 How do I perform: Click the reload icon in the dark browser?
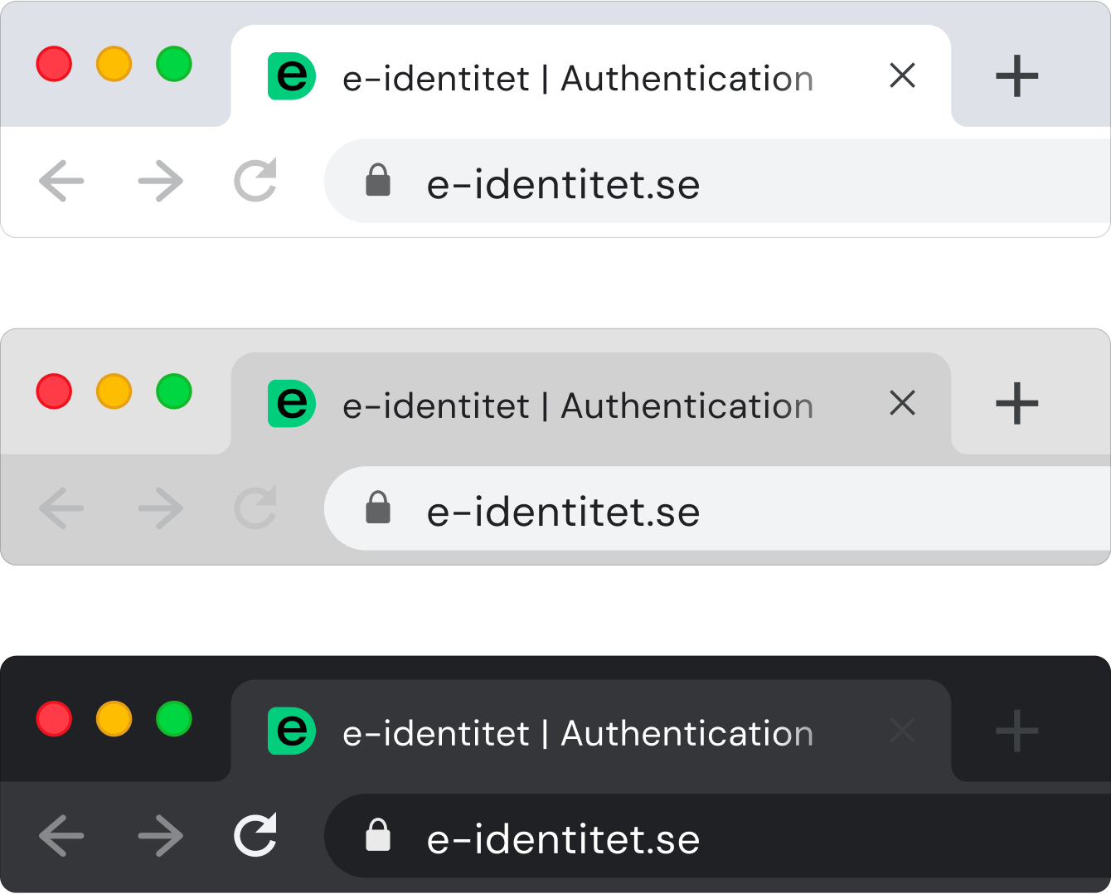point(255,835)
